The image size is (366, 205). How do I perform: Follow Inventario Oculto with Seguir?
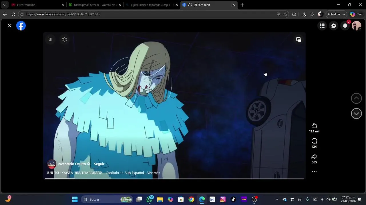pyautogui.click(x=99, y=164)
